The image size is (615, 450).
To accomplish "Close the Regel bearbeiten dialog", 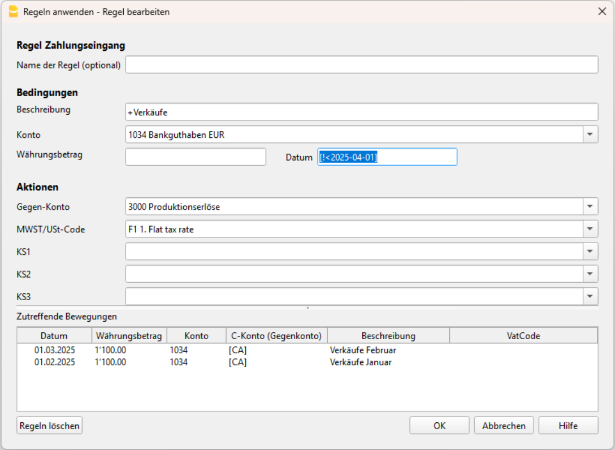I will pos(602,11).
